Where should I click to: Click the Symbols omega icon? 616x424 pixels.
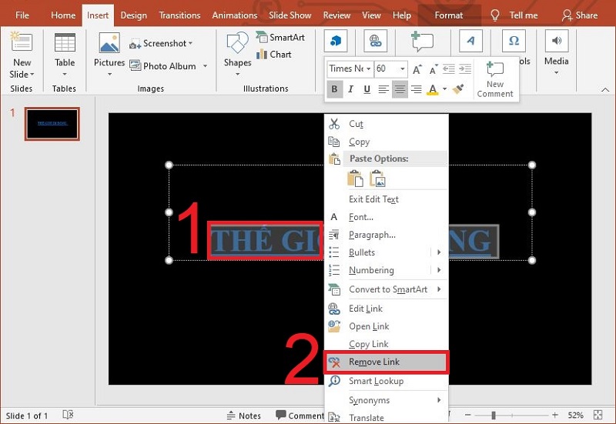click(514, 41)
